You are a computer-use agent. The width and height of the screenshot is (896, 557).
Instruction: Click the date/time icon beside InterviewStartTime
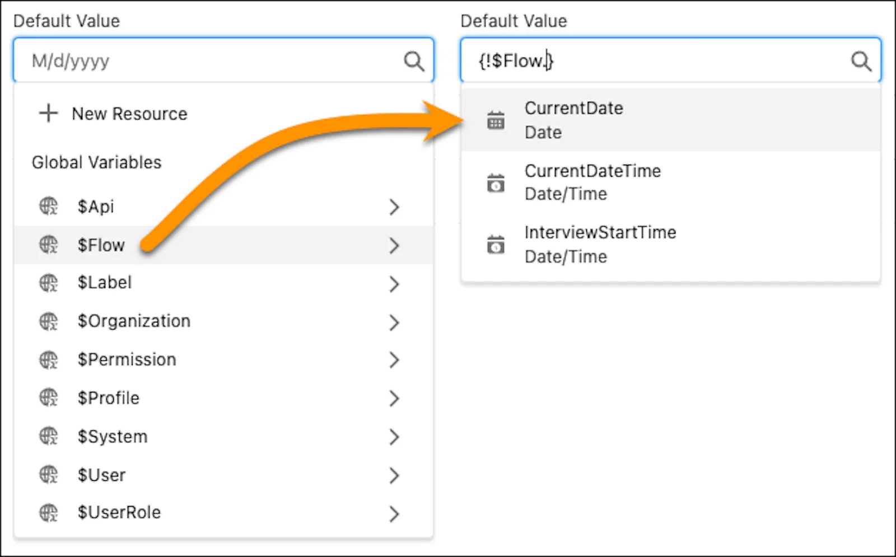point(495,245)
